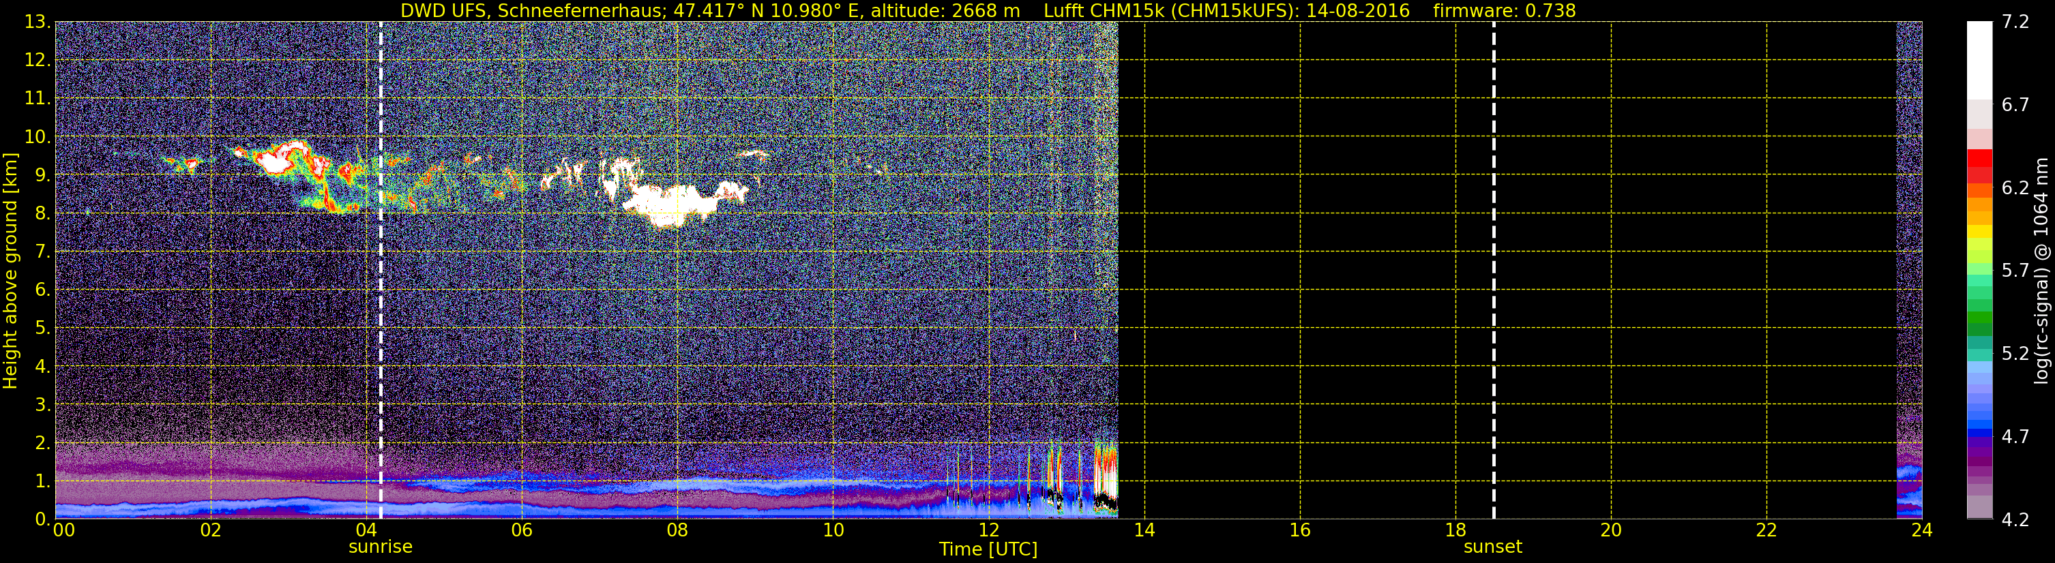Click the time axis tick label 12

click(x=988, y=531)
